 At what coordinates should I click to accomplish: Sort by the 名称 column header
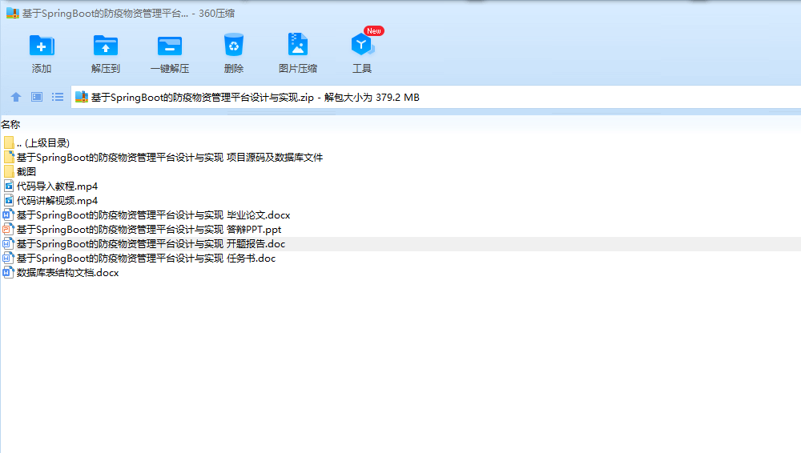(10, 125)
